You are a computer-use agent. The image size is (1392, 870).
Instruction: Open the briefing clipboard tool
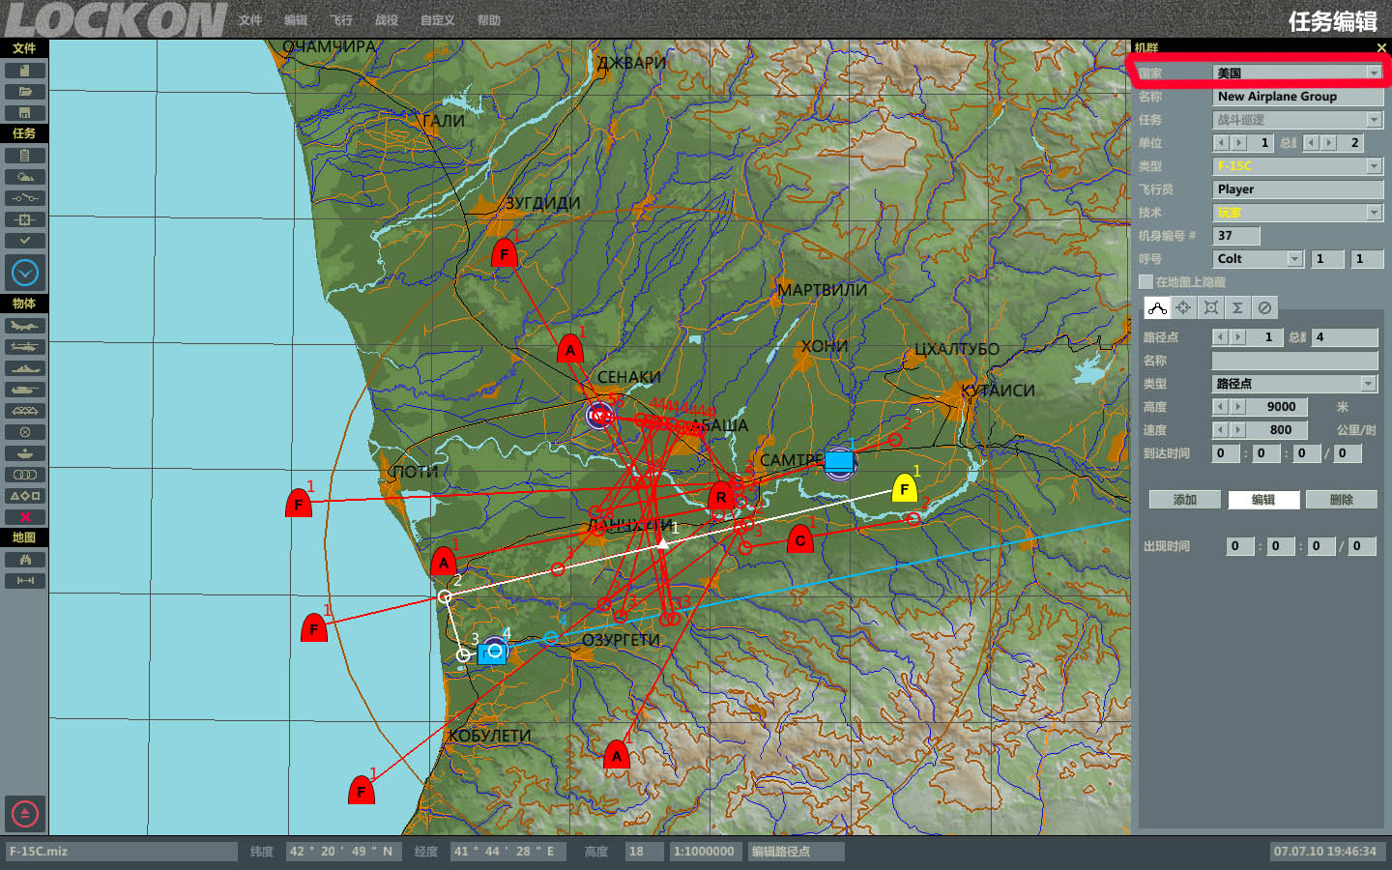[25, 156]
